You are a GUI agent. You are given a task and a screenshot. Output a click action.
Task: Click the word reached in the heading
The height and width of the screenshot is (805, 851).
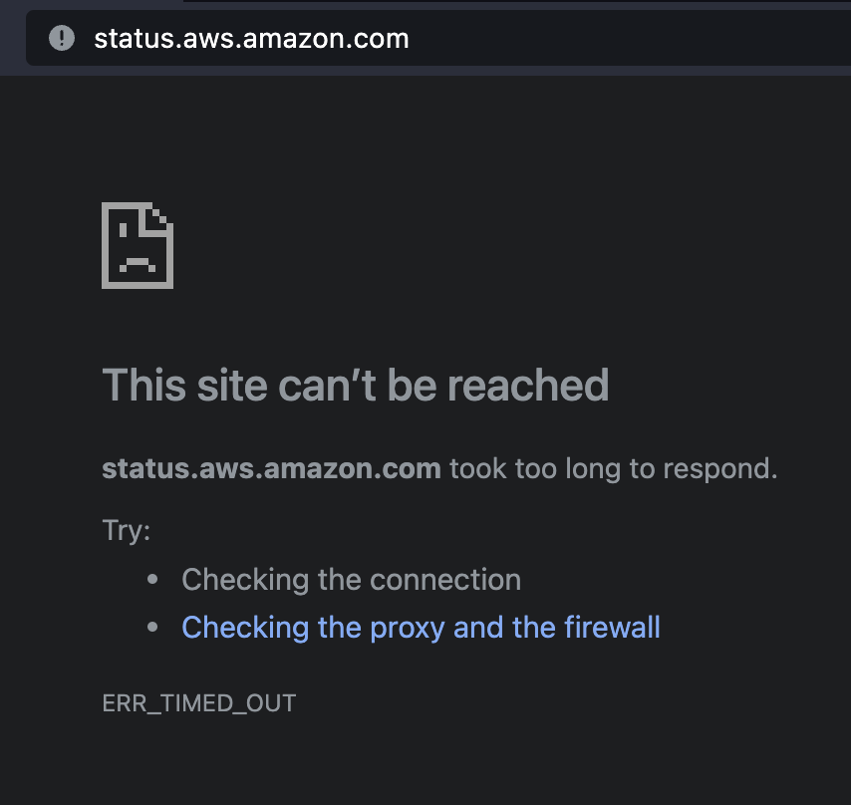537,385
